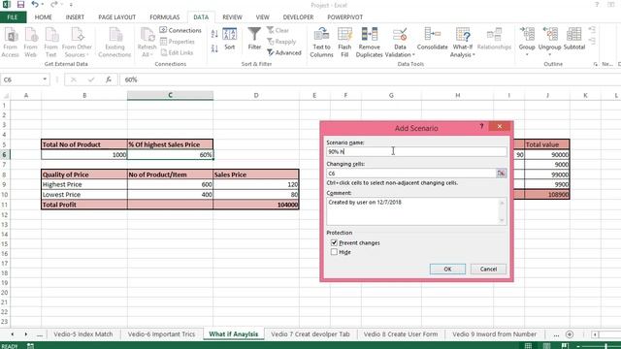Open the FORMULAS tab

164,17
